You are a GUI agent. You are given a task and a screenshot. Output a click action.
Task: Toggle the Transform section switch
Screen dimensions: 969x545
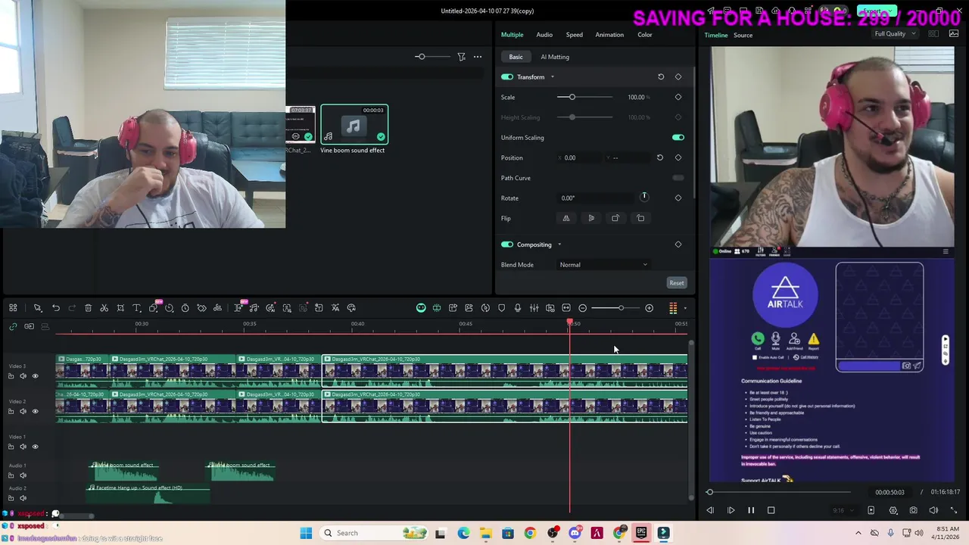[507, 77]
